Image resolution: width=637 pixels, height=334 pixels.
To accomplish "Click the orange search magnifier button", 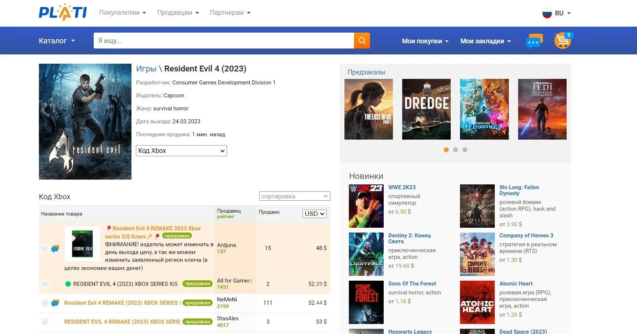I will pos(362,41).
